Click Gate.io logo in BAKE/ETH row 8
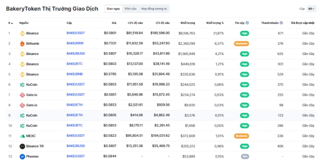The width and height of the screenshot is (326, 160). click(22, 105)
